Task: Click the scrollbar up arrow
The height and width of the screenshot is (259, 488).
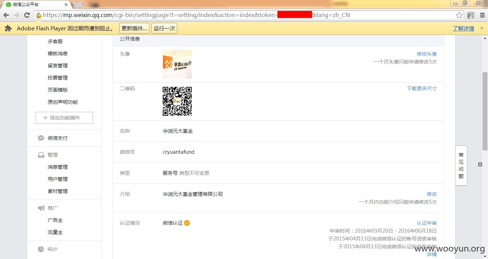Action: tap(485, 38)
